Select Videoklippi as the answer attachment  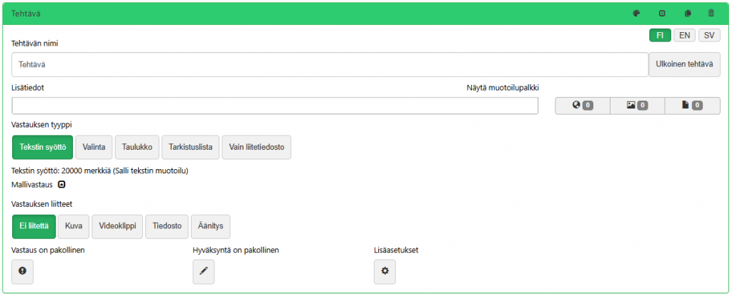pos(117,226)
